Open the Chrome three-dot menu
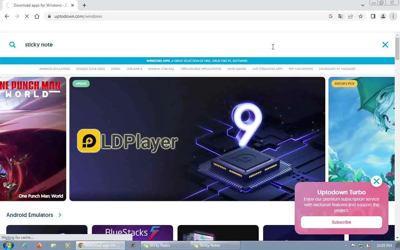This screenshot has height=250, width=400. click(393, 16)
